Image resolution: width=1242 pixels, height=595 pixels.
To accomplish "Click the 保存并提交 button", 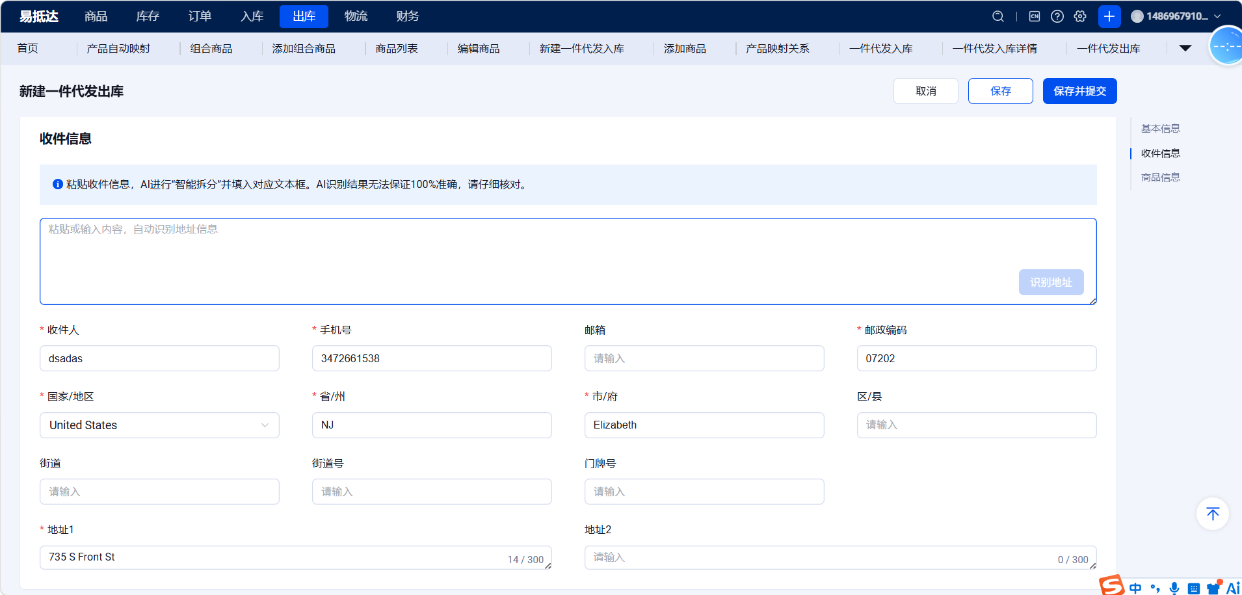I will [x=1080, y=91].
